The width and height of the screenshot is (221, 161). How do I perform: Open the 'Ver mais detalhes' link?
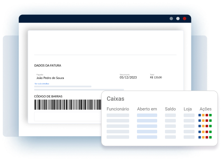click(42, 84)
